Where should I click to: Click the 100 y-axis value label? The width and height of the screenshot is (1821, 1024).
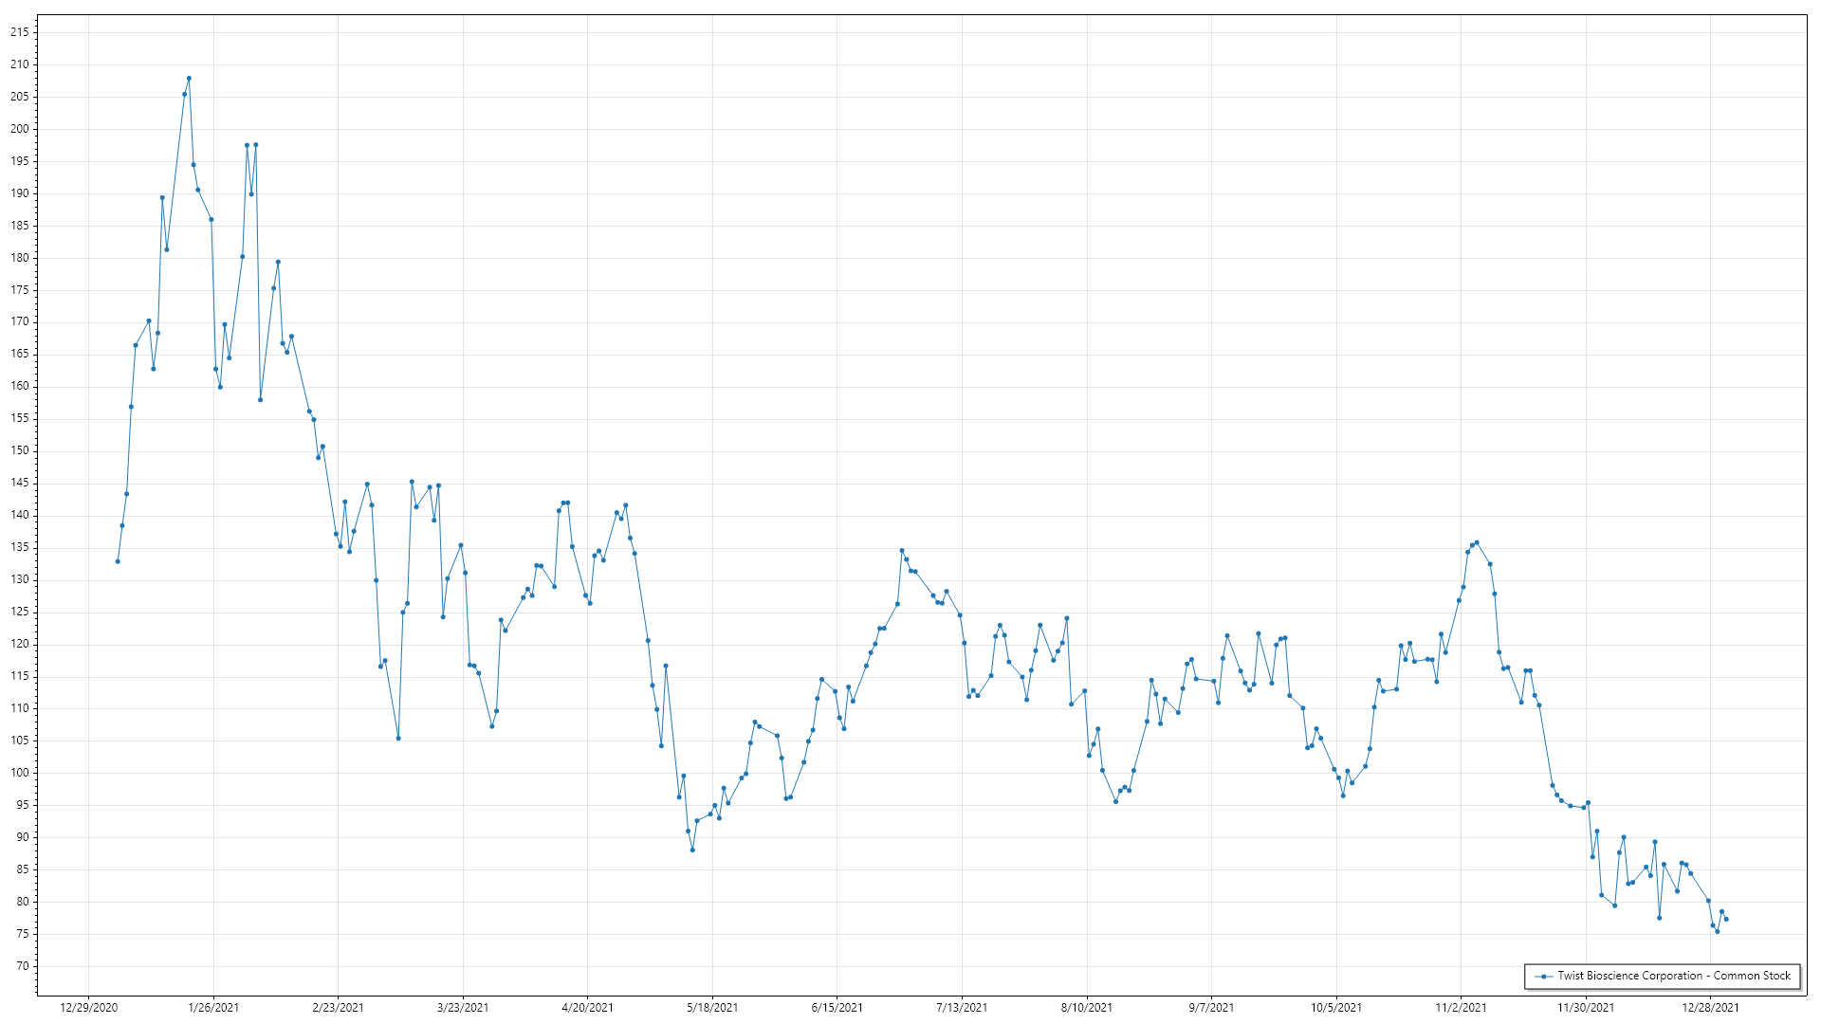[x=20, y=773]
